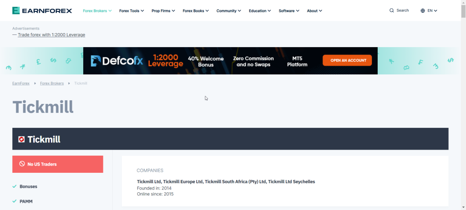Screen dimensions: 466x210
Task: Click the 40% Welcome Bonus banner text
Action: [206, 62]
